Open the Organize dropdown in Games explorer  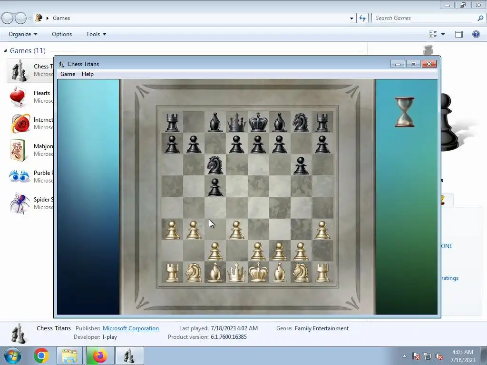pyautogui.click(x=23, y=34)
